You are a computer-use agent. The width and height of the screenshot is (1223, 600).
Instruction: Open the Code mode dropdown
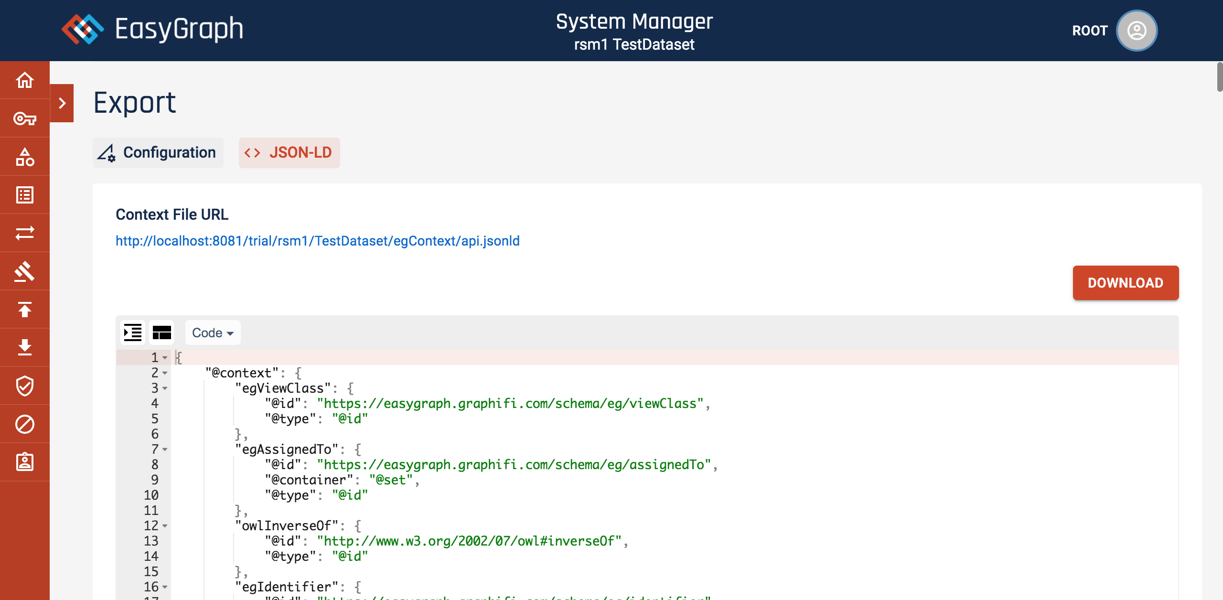213,332
